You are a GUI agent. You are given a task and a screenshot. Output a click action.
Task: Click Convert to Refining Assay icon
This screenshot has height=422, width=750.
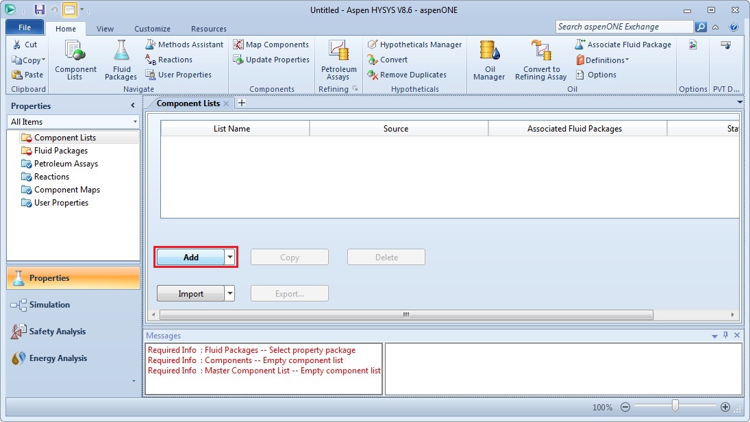[540, 60]
